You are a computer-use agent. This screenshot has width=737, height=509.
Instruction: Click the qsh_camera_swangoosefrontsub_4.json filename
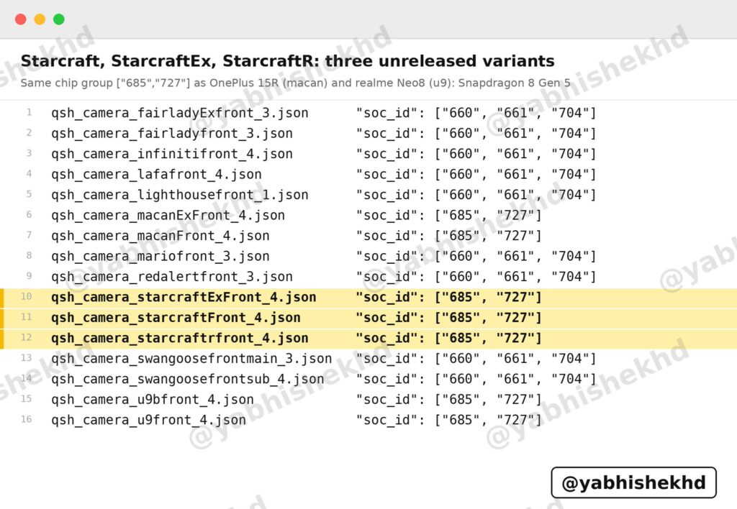(x=188, y=379)
